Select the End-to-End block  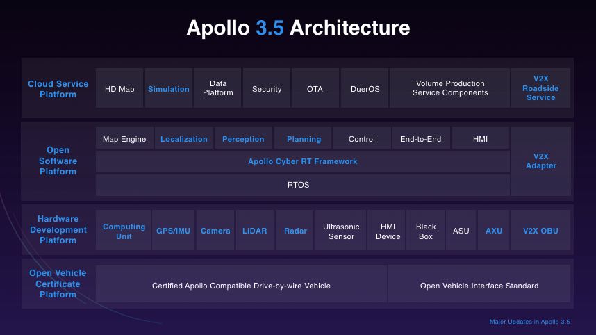[420, 139]
